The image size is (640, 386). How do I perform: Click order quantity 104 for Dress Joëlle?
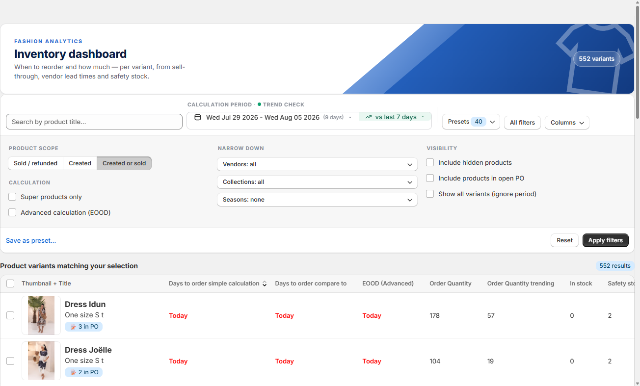pos(435,361)
